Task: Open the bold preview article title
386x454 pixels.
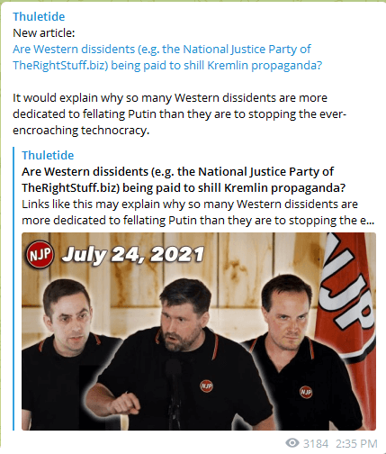Action: click(x=184, y=179)
